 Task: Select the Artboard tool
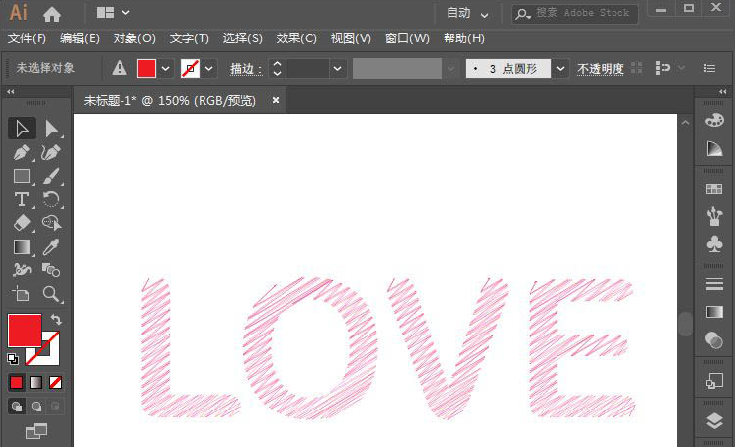pos(22,294)
